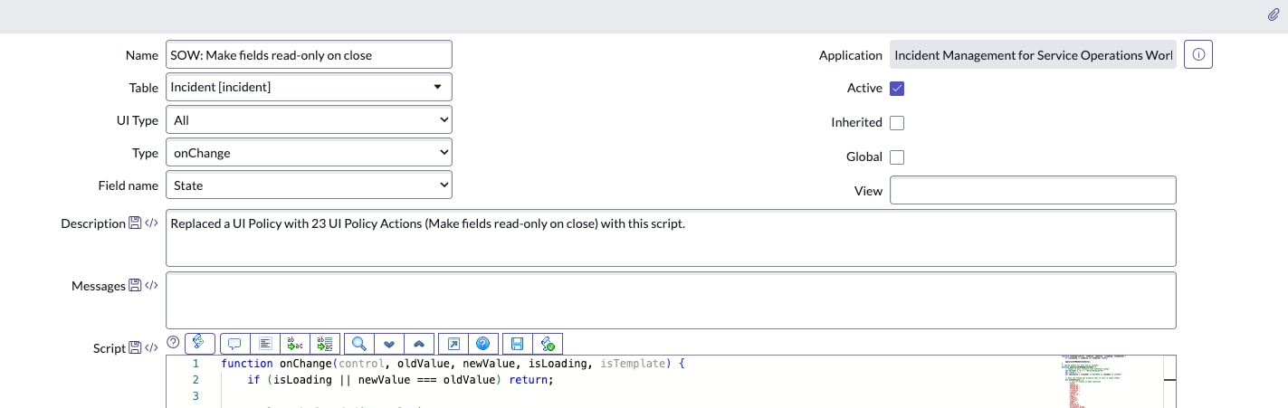The image size is (1288, 408).
Task: Click Script field code view icon
Action: (151, 348)
